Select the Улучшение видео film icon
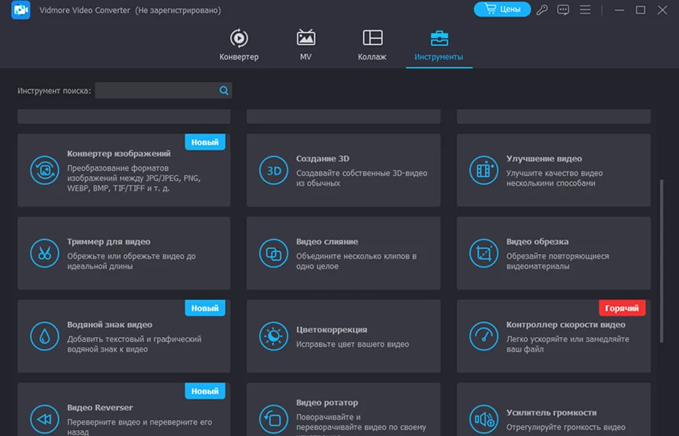Image resolution: width=679 pixels, height=436 pixels. [484, 171]
